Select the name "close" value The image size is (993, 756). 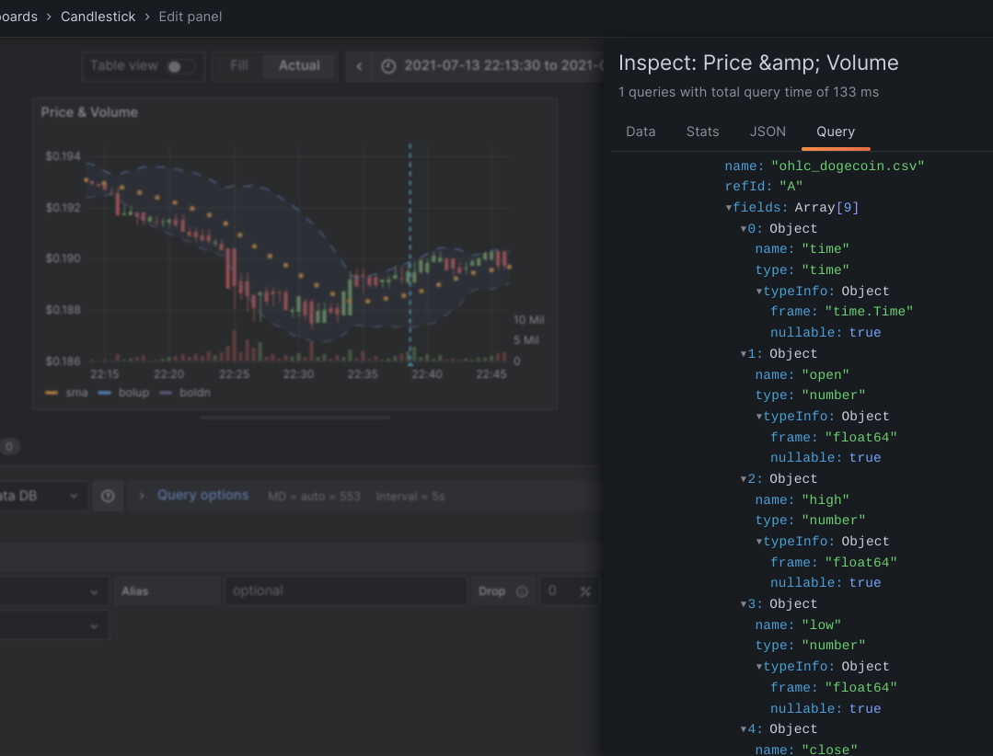pyautogui.click(x=829, y=750)
